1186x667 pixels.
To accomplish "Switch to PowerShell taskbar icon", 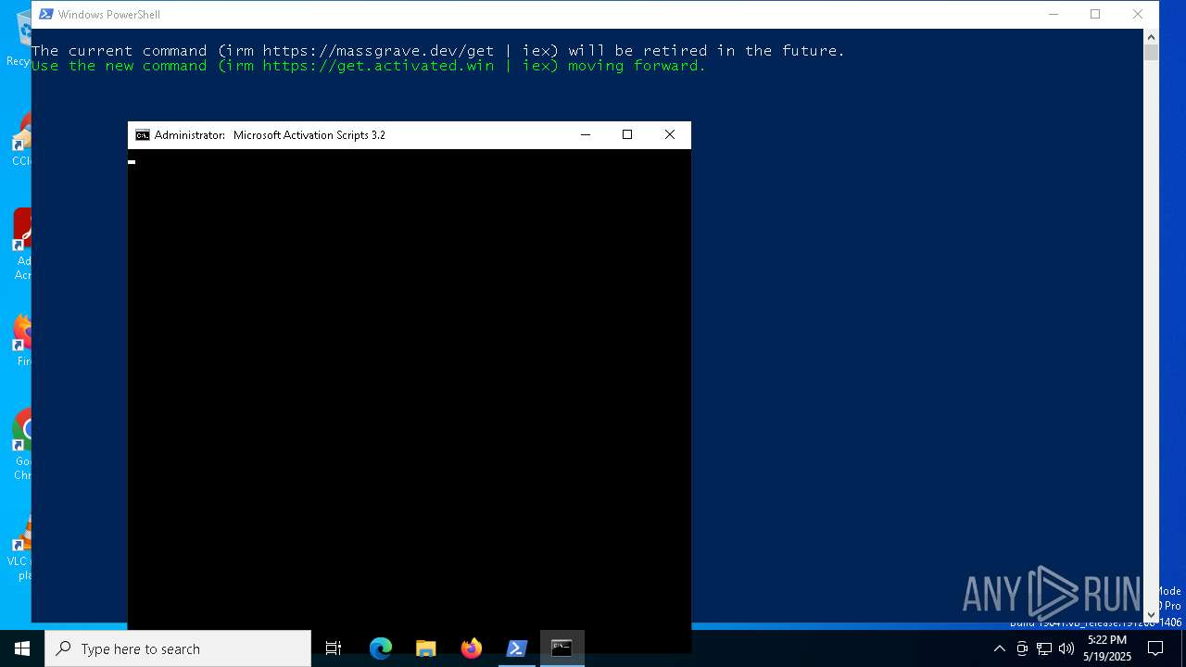I will click(516, 648).
